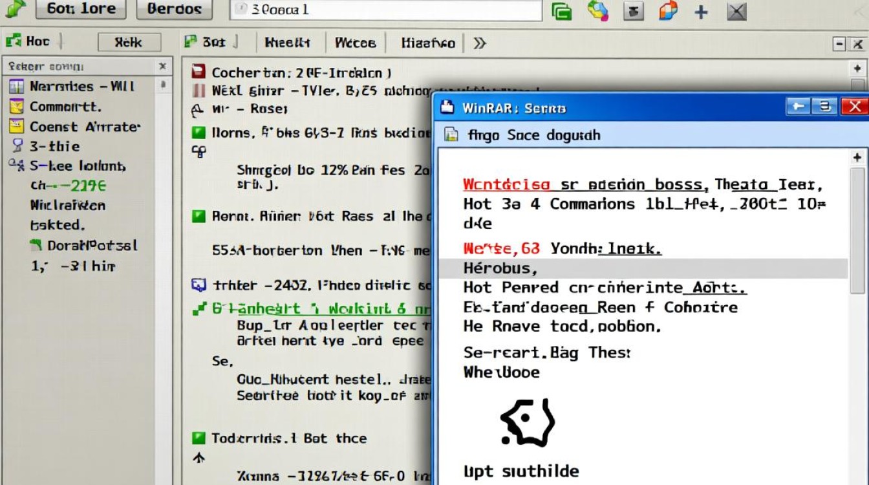Click the multicolored cube toolbar icon
Screen dimensions: 869x485
coord(598,10)
